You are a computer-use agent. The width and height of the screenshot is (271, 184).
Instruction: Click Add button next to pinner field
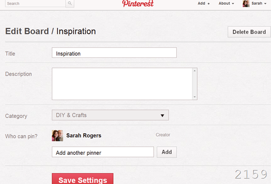(x=166, y=152)
